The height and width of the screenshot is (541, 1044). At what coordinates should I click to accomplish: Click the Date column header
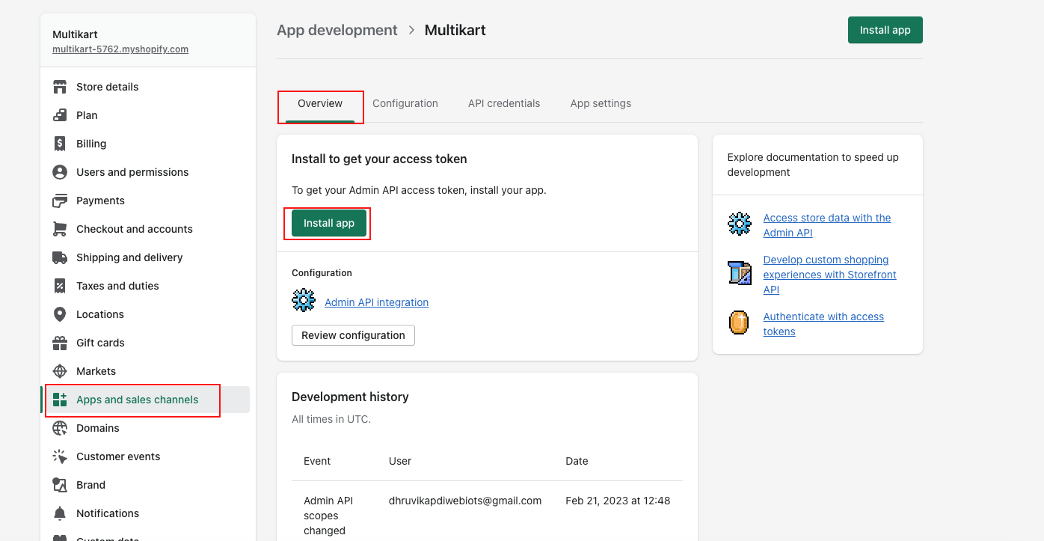(x=577, y=461)
